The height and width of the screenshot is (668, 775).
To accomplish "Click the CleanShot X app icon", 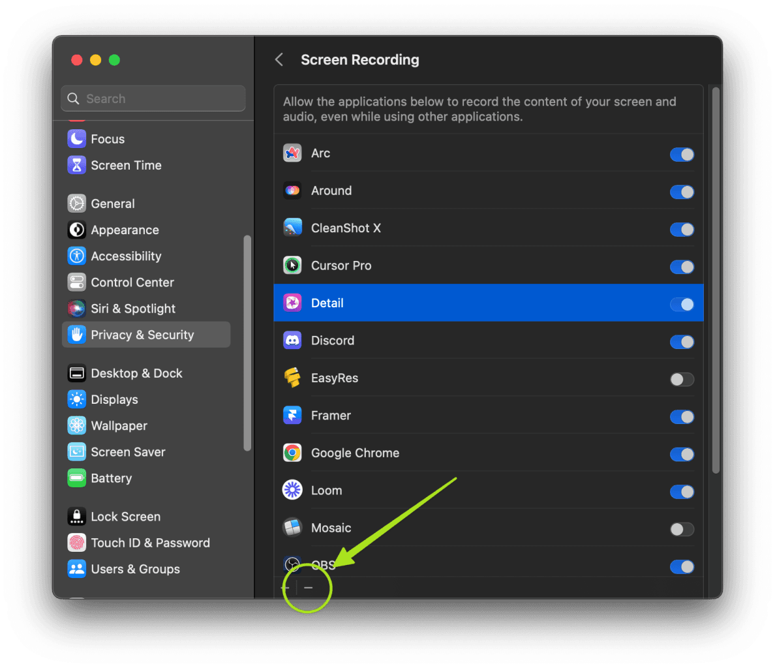I will click(292, 228).
